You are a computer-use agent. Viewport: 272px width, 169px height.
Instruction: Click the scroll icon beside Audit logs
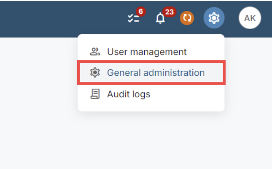coord(95,94)
